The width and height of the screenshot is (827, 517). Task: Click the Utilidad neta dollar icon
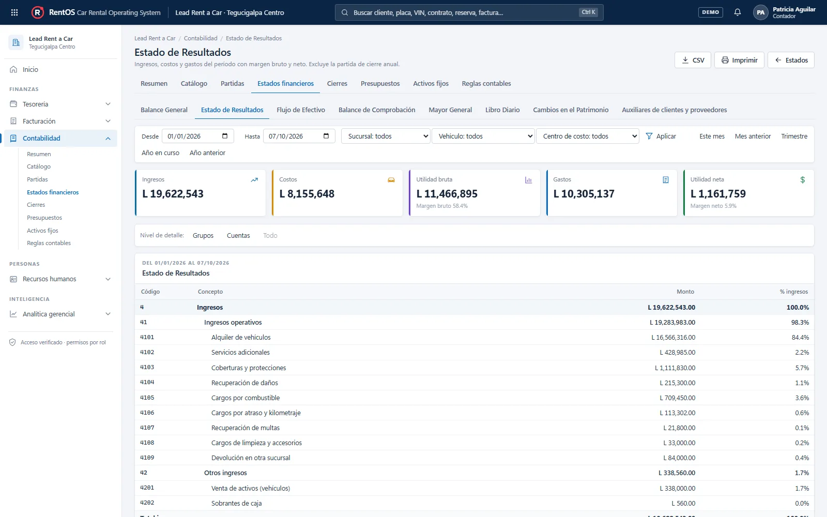click(x=803, y=180)
